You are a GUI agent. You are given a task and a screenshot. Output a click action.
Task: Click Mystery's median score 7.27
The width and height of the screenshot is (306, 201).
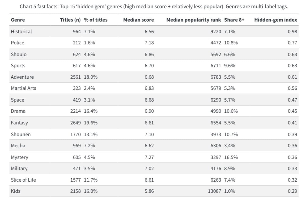pos(149,157)
